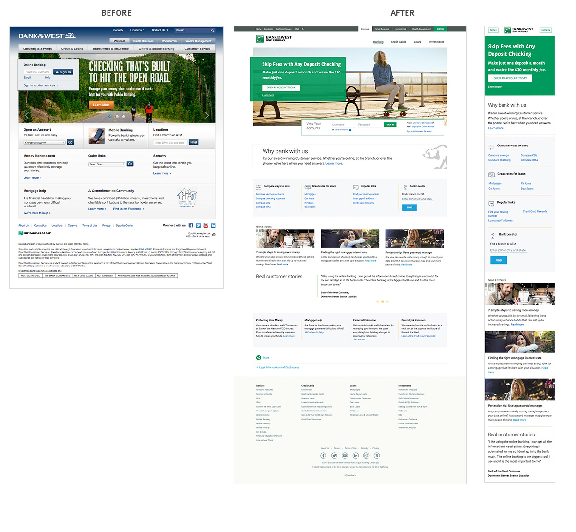
Task: Click the white Bank of the West logo in Before header
Action: [x=47, y=36]
